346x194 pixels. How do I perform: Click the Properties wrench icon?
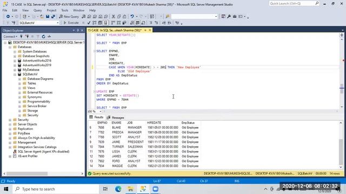[229, 17]
